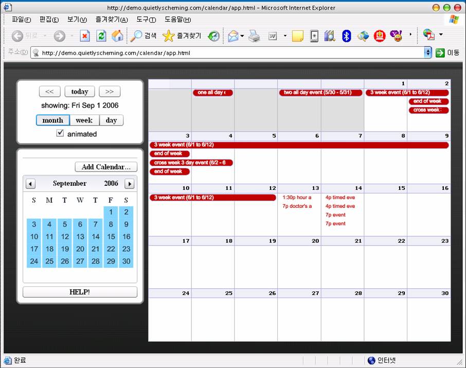The width and height of the screenshot is (466, 368).
Task: Switch to month view
Action: click(x=53, y=120)
